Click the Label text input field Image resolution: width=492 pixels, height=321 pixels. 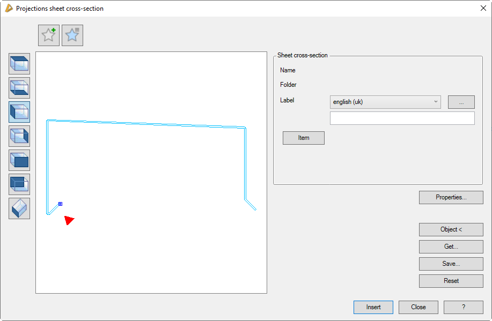[x=402, y=118]
